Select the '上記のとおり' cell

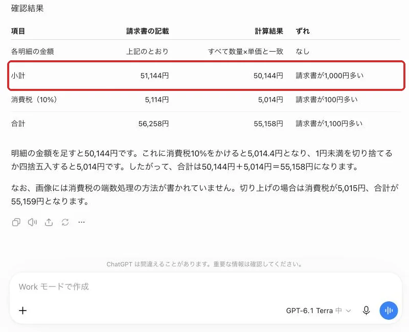[x=147, y=52]
